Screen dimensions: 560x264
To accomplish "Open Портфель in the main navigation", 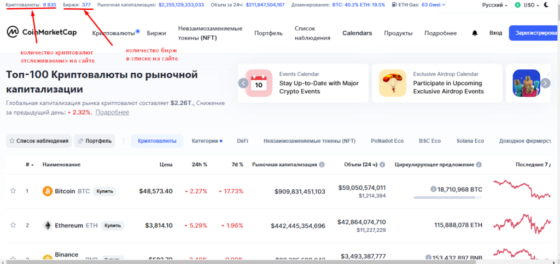I will click(269, 33).
